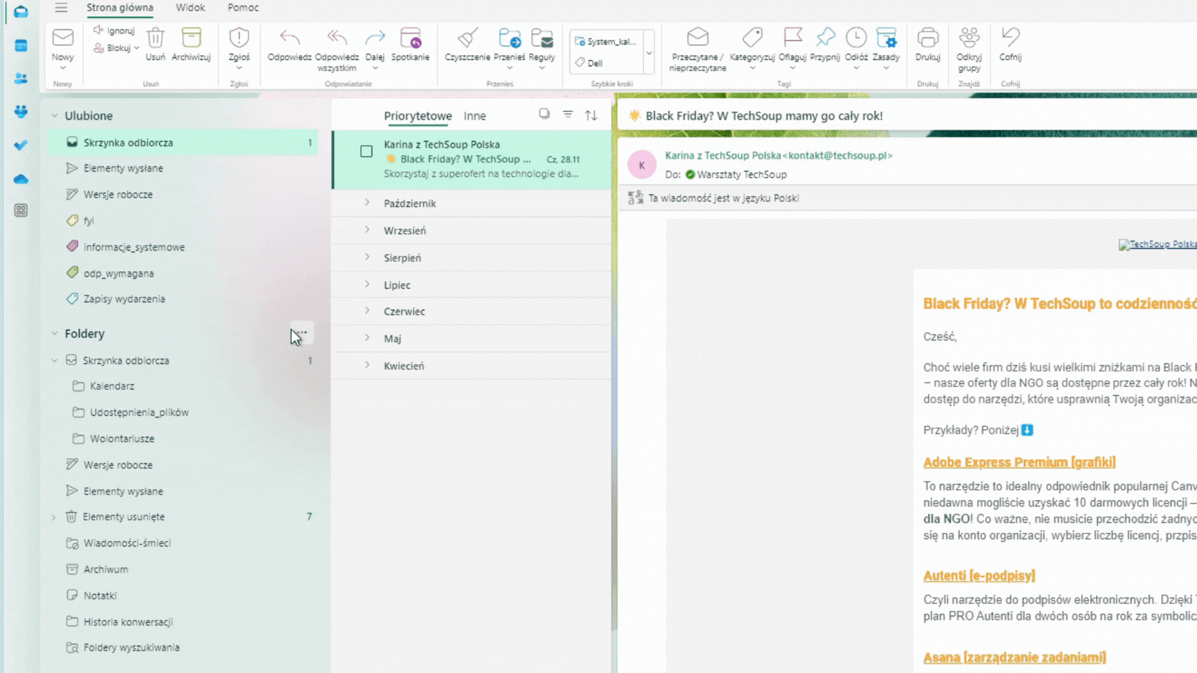Click the Spotkanie meeting icon
The width and height of the screenshot is (1197, 673).
410,38
